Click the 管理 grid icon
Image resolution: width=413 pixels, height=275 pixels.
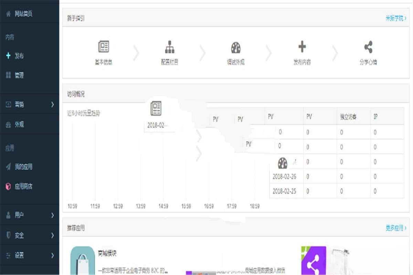coord(8,75)
